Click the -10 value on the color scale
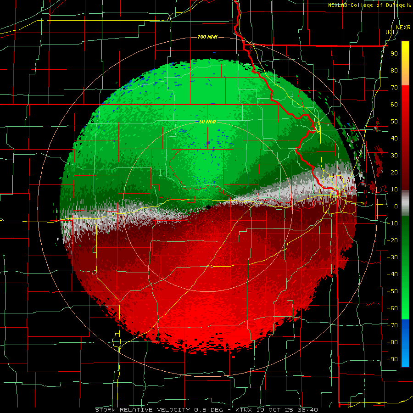 392,223
